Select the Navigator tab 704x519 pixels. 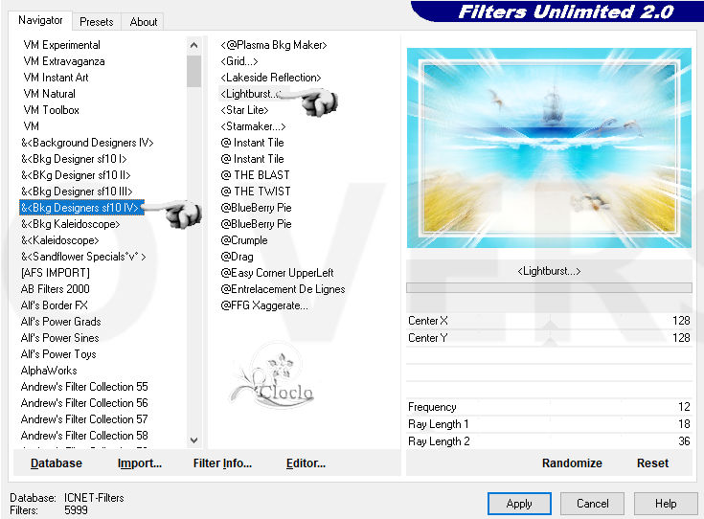(x=40, y=20)
